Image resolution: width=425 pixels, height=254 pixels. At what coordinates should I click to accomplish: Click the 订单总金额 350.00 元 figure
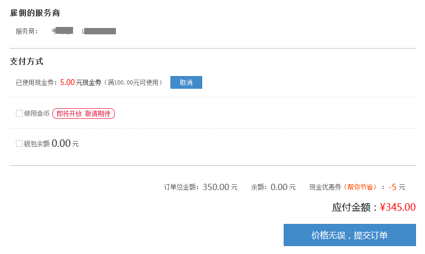220,187
